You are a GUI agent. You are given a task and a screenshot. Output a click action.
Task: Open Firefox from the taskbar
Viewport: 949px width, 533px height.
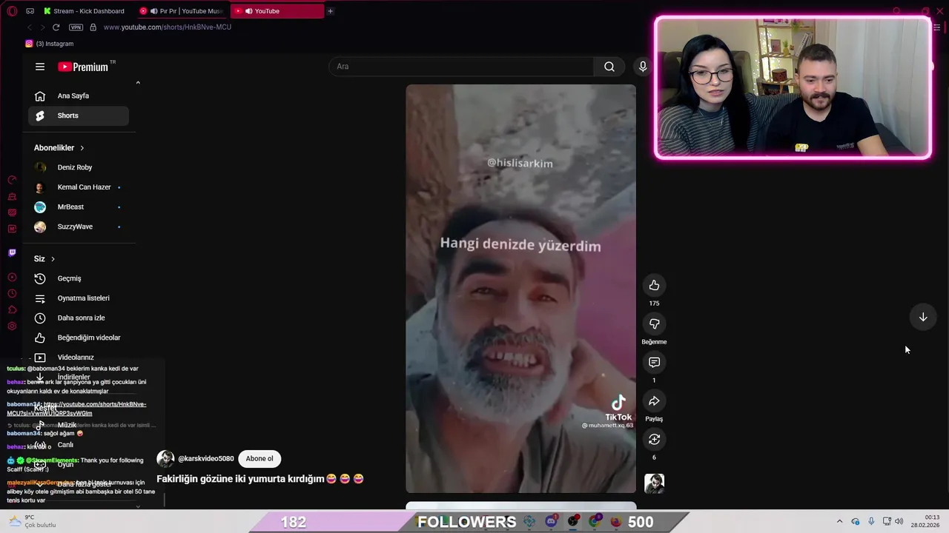615,521
